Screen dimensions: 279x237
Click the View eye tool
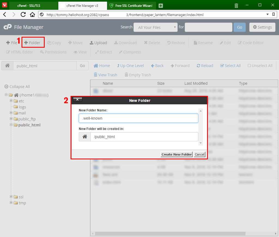tap(80, 52)
